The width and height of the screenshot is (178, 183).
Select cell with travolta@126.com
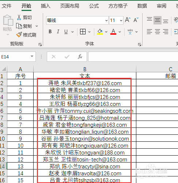(x=85, y=173)
